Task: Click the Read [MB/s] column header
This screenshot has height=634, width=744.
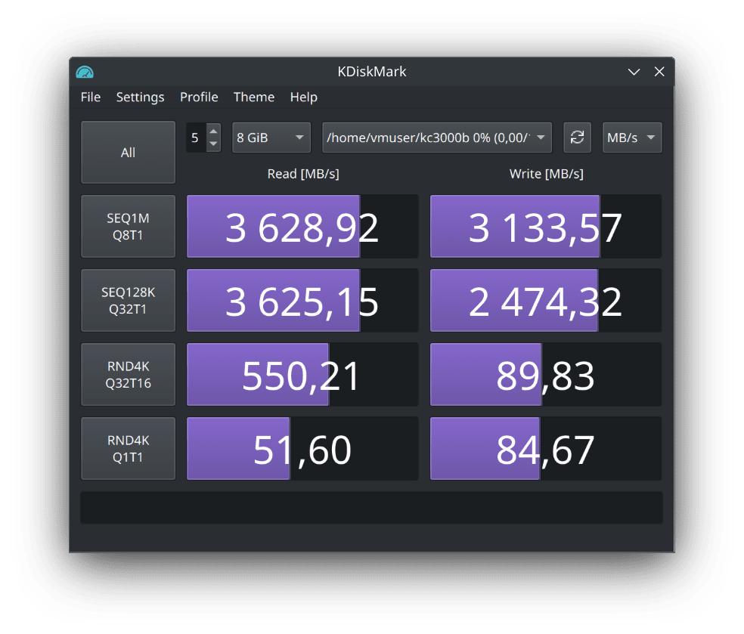Action: click(303, 174)
